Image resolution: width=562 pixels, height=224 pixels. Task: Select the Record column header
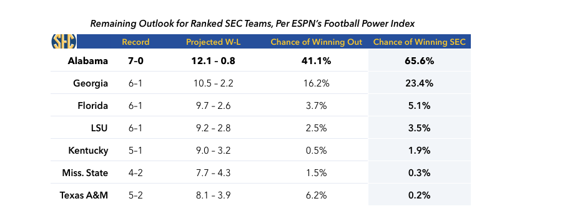coord(136,42)
